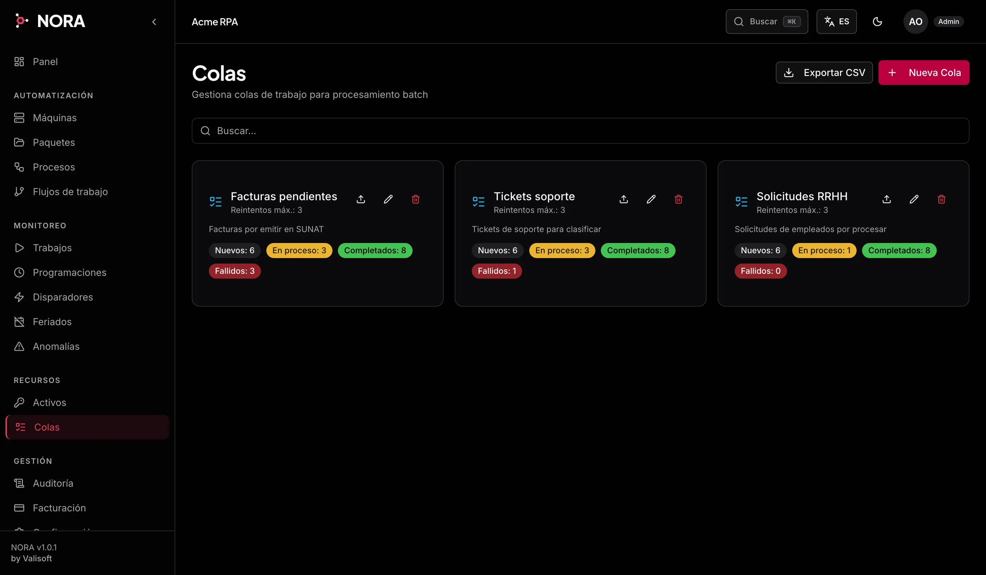
Task: Click Nuevos: 6 badge on Tickets soporte
Action: (x=497, y=250)
